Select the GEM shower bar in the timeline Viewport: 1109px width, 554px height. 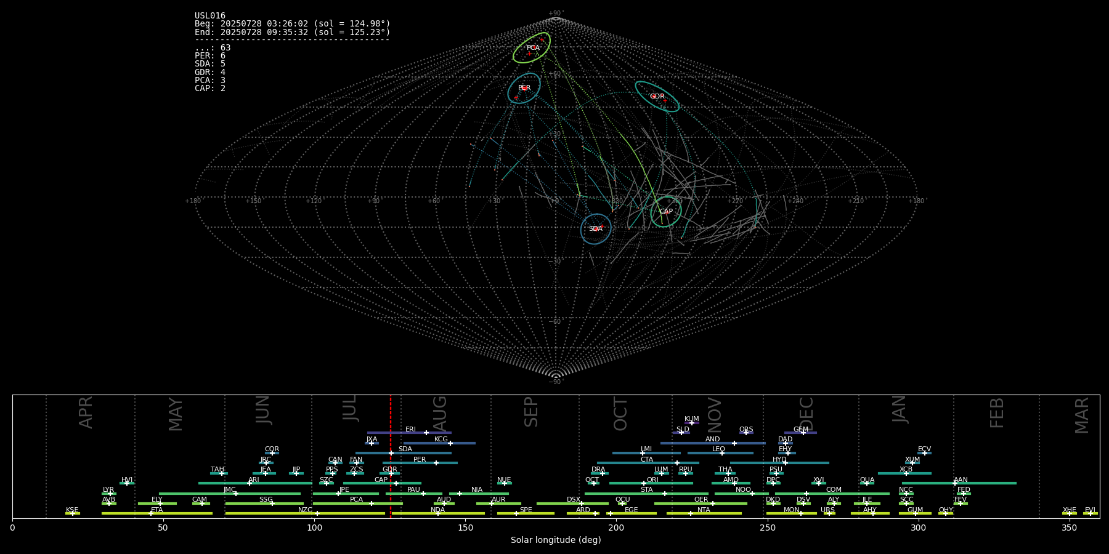click(800, 433)
